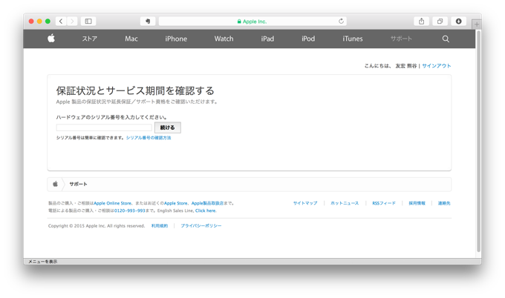Open the search magnifier in the nav bar
This screenshot has width=505, height=298.
click(446, 39)
